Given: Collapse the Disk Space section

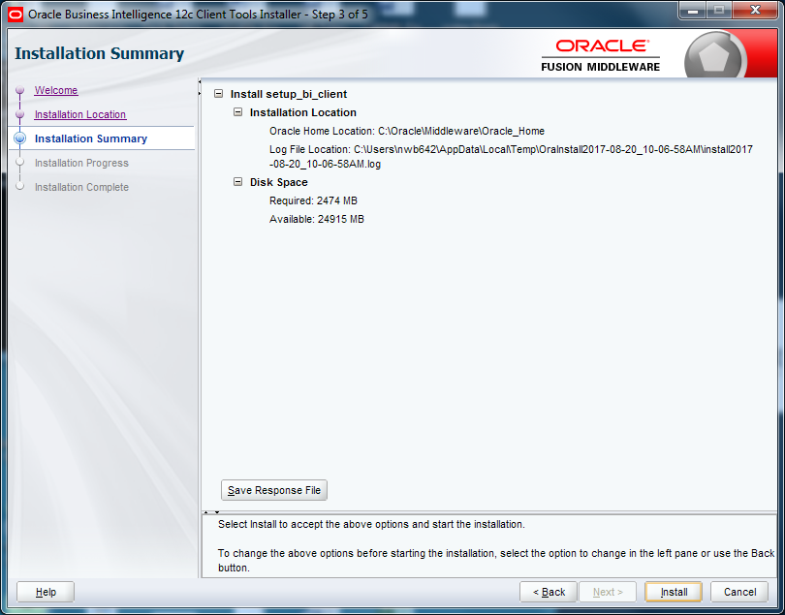Looking at the screenshot, I should click(x=236, y=182).
